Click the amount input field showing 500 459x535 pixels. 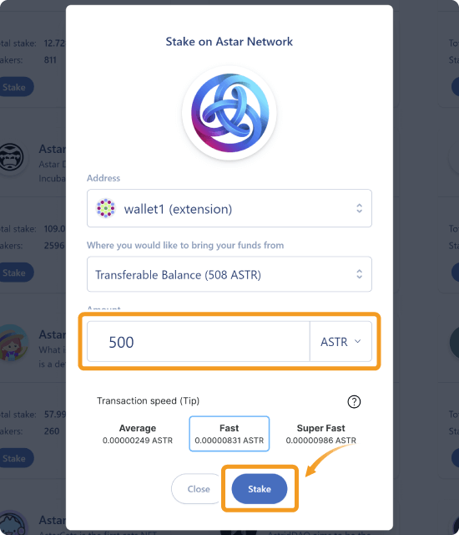(x=198, y=342)
